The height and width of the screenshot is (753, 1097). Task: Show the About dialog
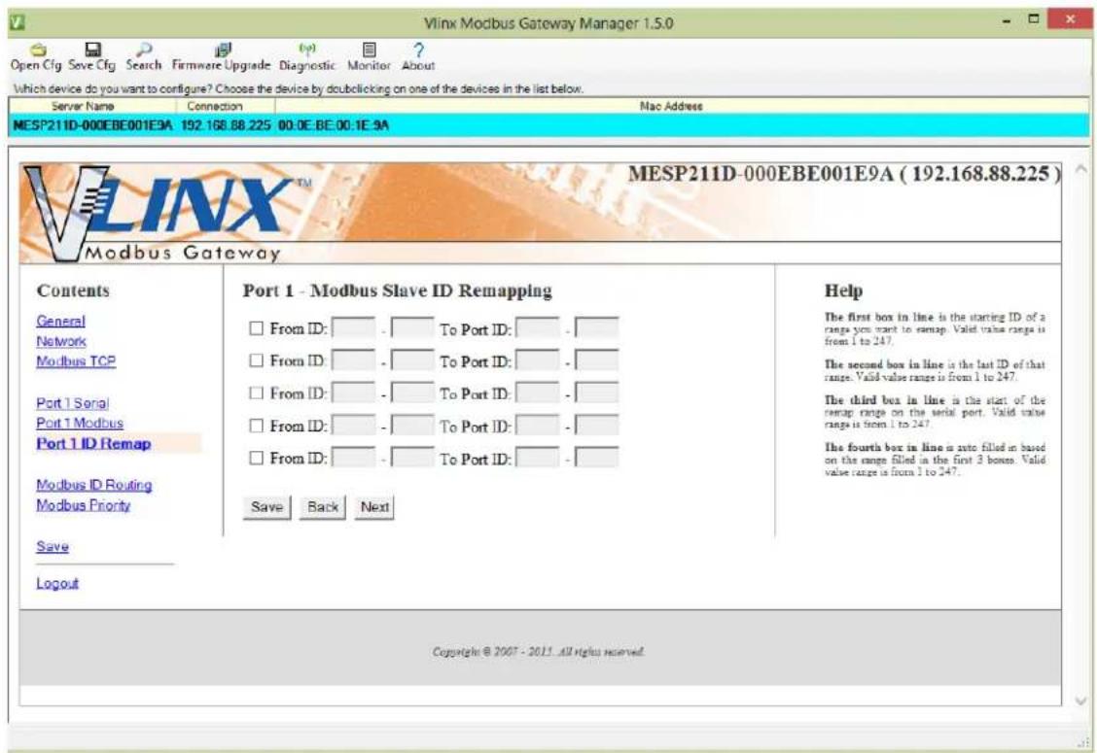tap(417, 56)
